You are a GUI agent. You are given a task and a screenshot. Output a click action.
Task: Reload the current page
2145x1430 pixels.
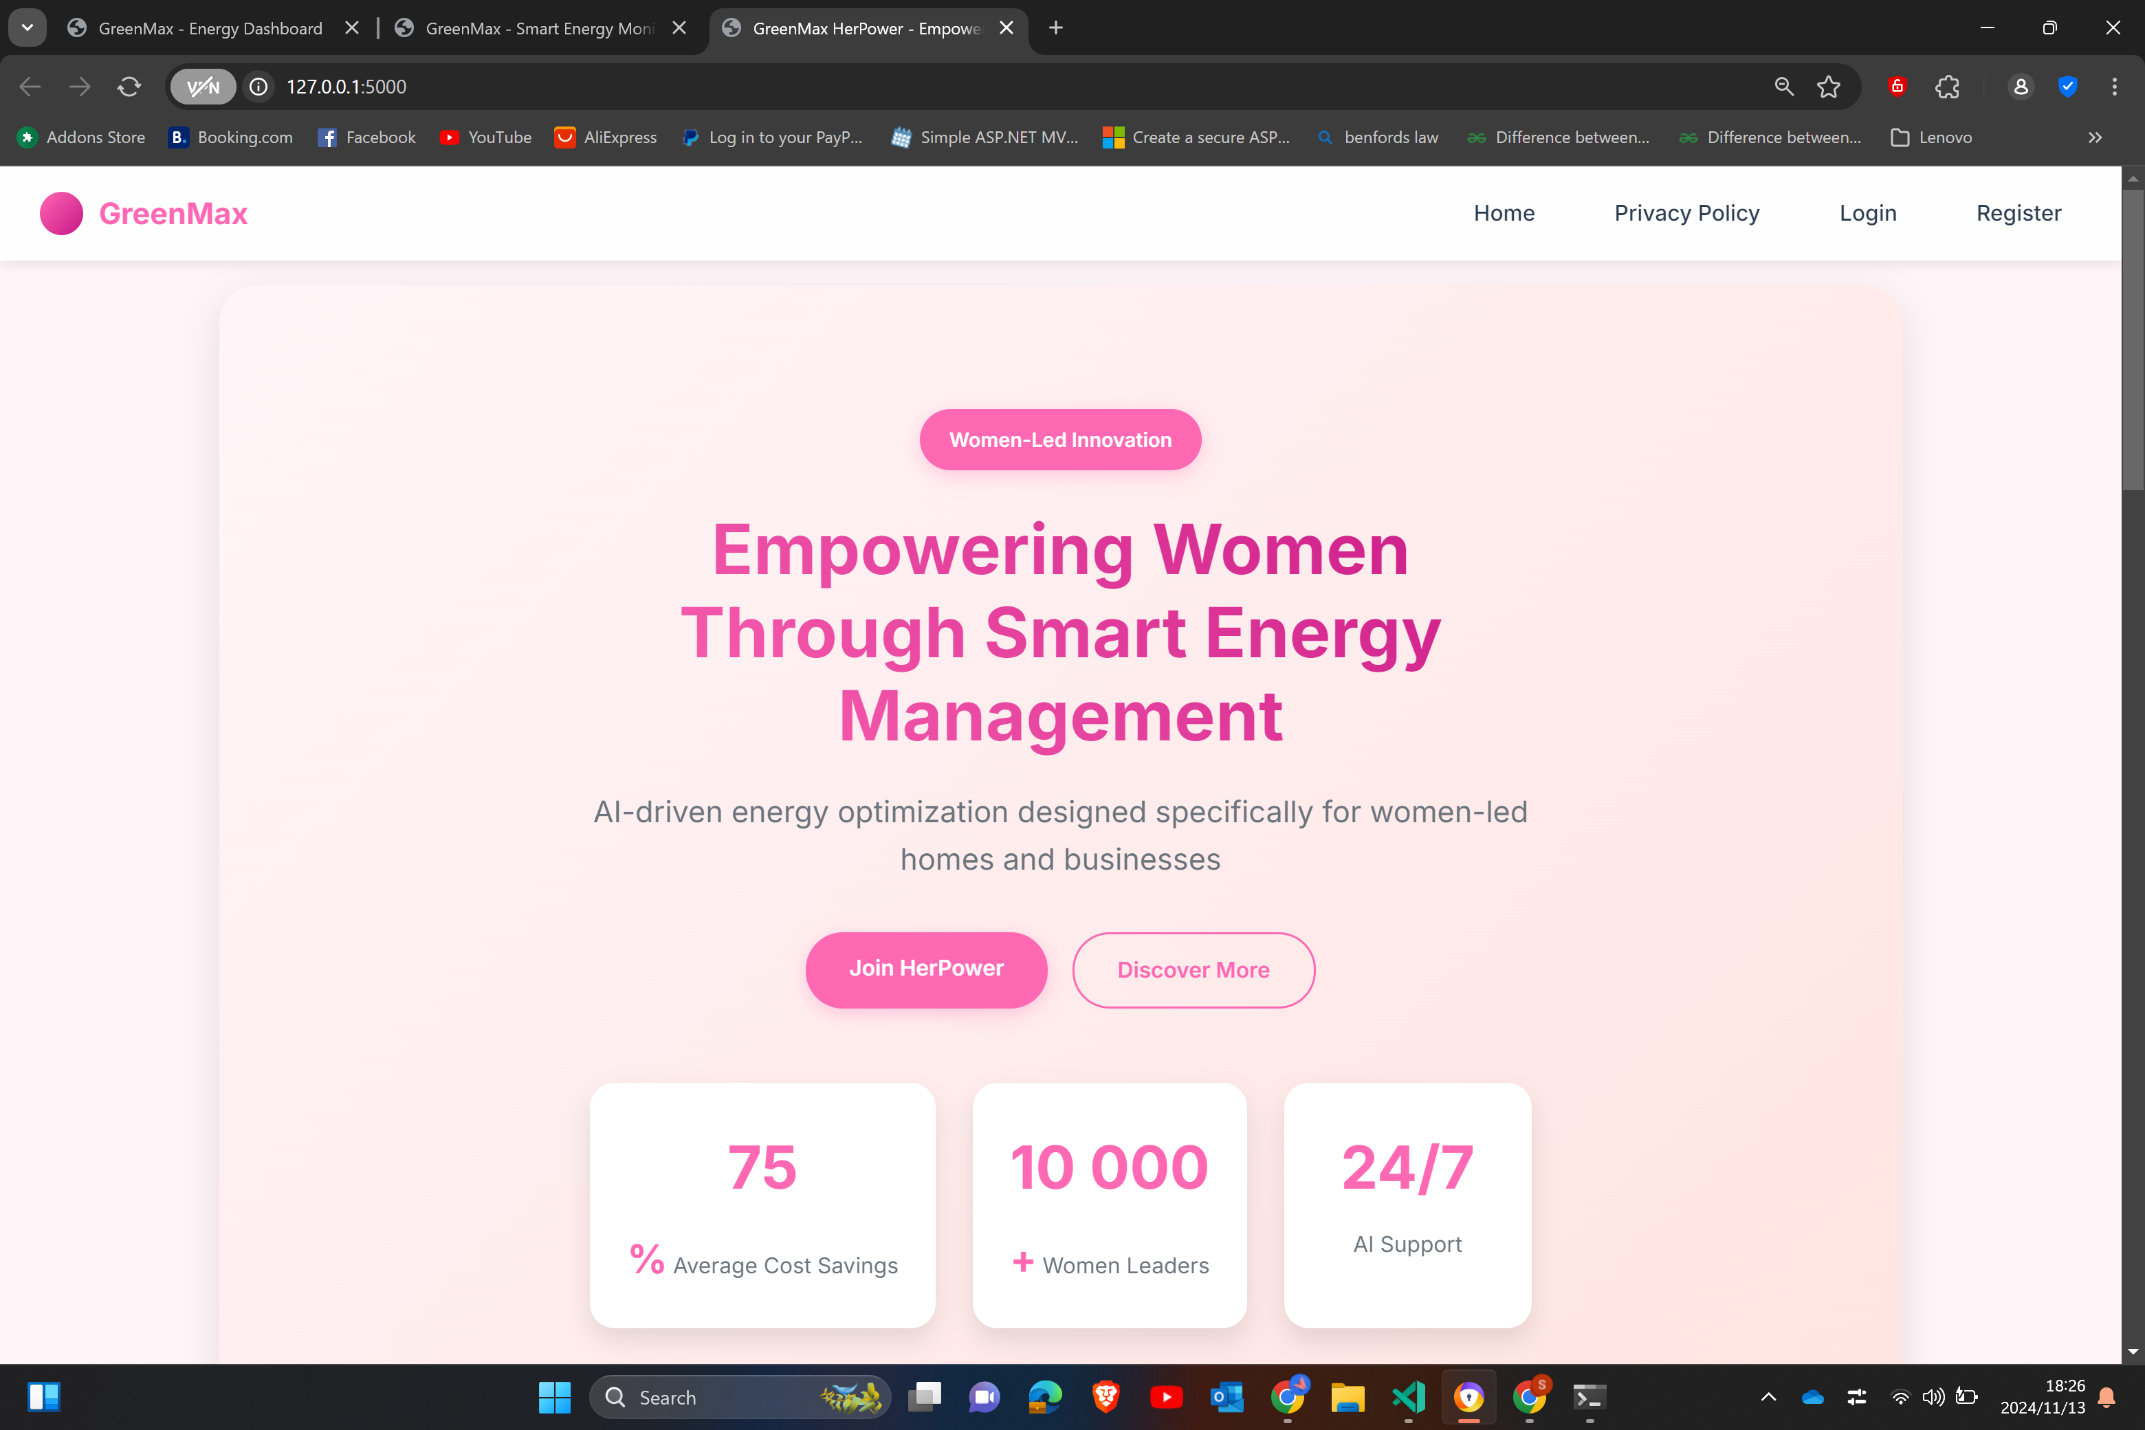click(129, 87)
